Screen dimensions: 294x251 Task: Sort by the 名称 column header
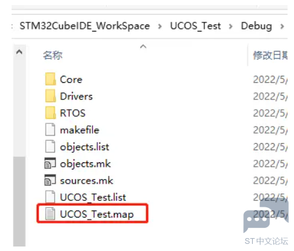[53, 55]
